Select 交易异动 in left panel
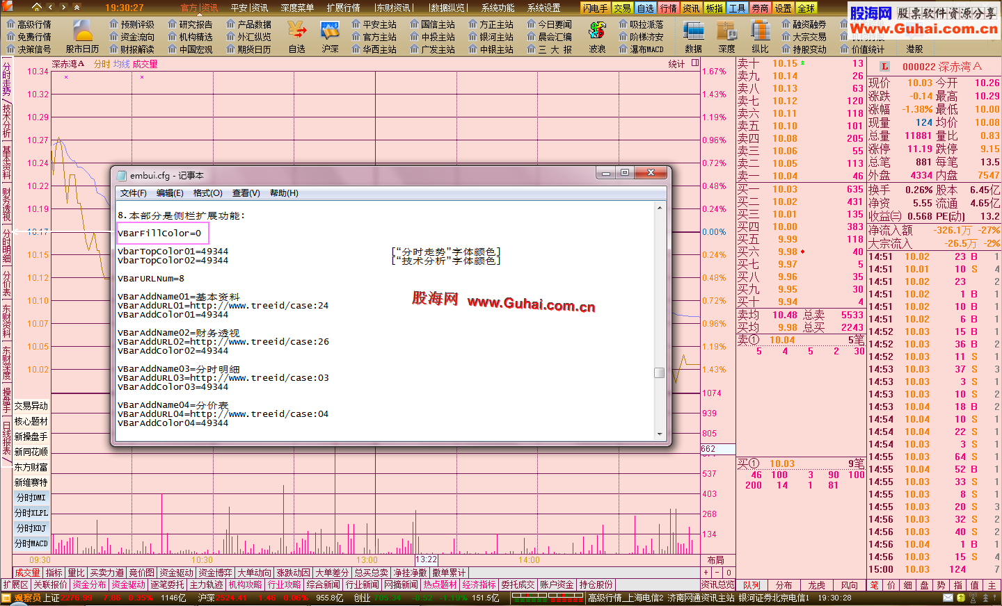Image resolution: width=1002 pixels, height=606 pixels. click(x=31, y=406)
